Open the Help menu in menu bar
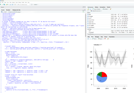134x93 pixels. (29, 2)
